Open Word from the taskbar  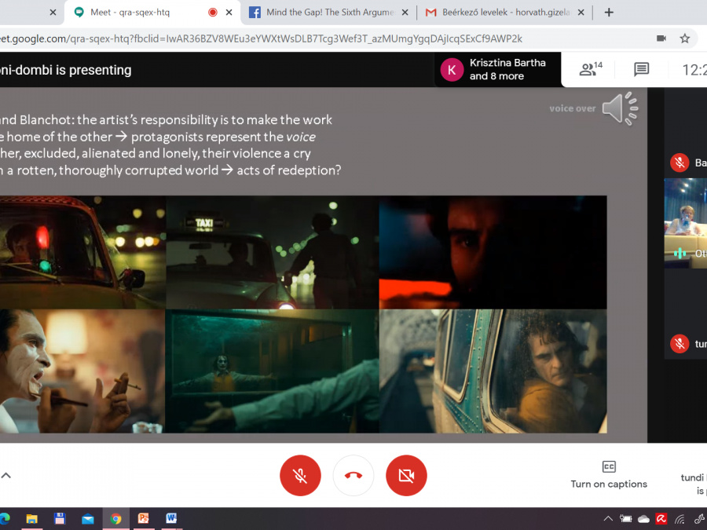click(x=171, y=519)
